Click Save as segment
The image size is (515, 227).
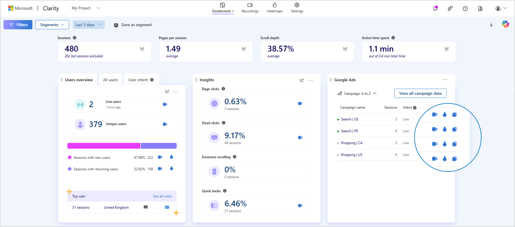133,25
